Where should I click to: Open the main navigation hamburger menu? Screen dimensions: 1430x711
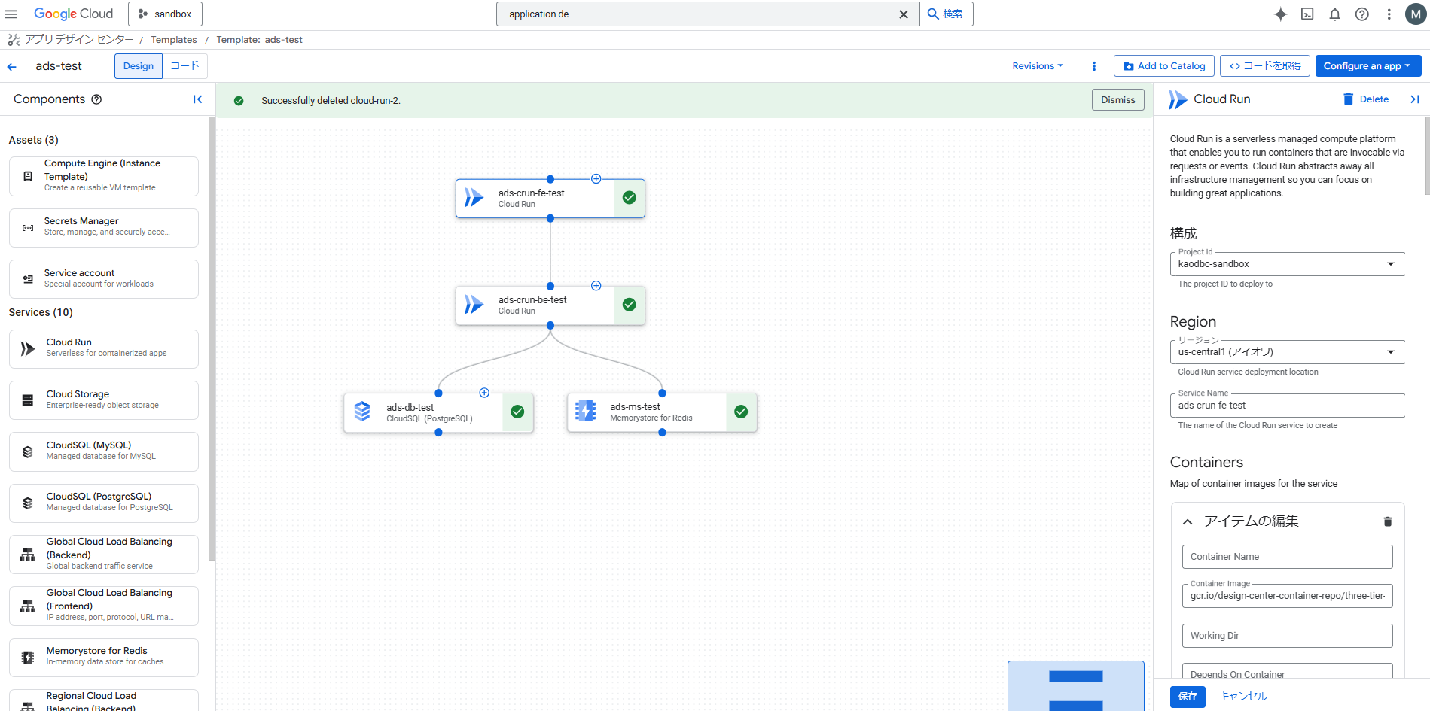click(11, 14)
